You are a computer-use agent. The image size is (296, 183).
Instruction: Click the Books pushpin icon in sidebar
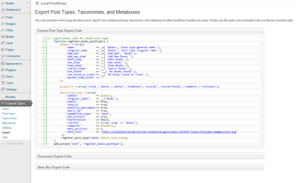pos(2,3)
